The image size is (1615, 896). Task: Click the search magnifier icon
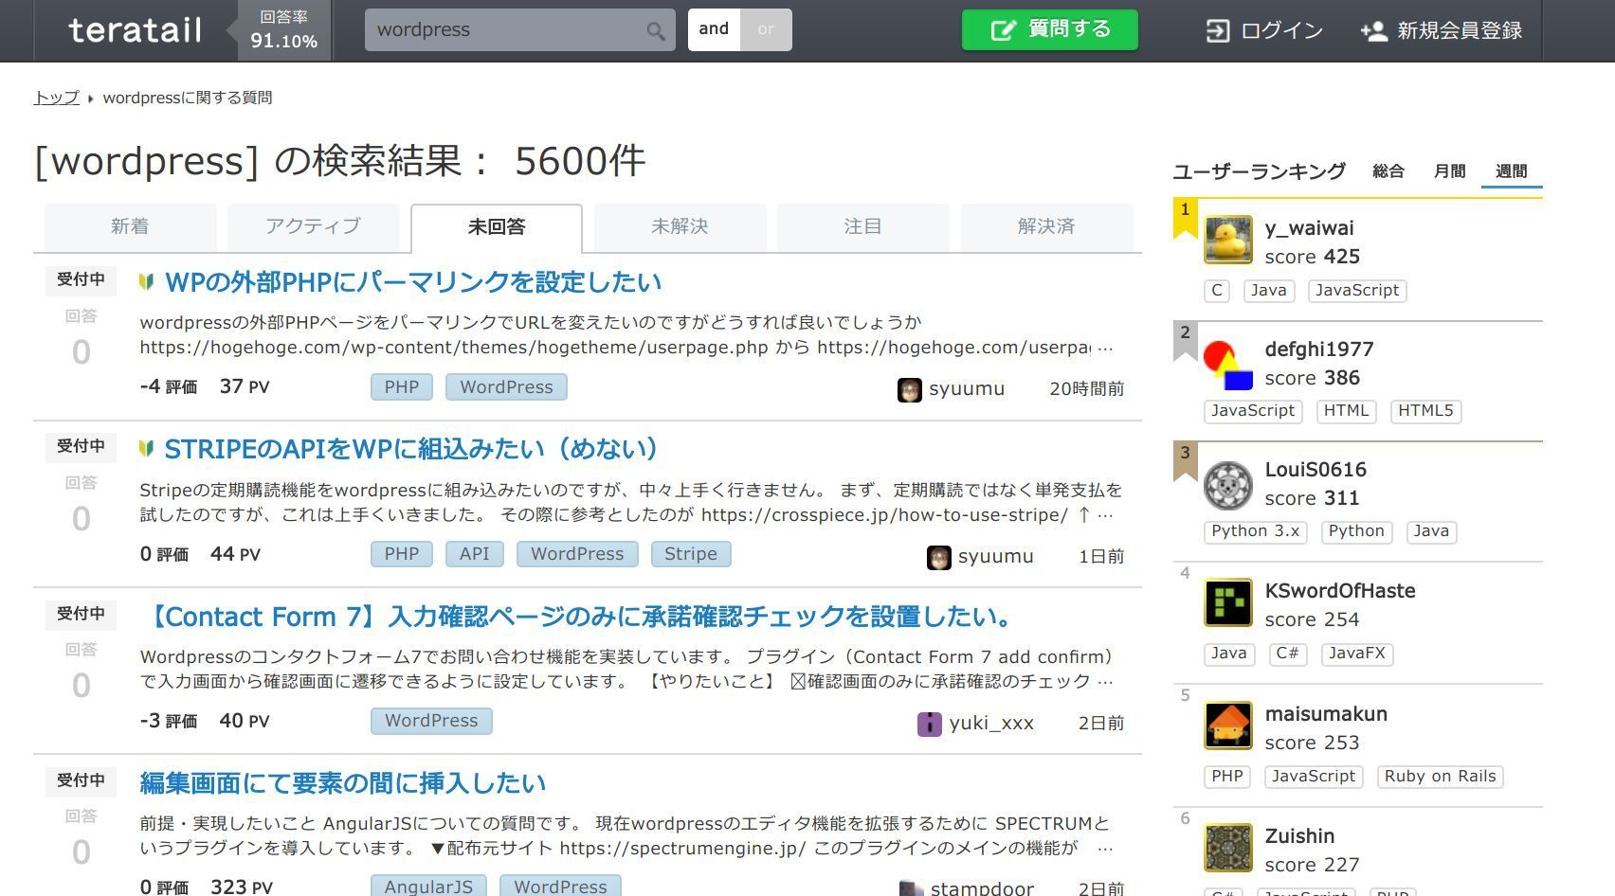pos(655,31)
